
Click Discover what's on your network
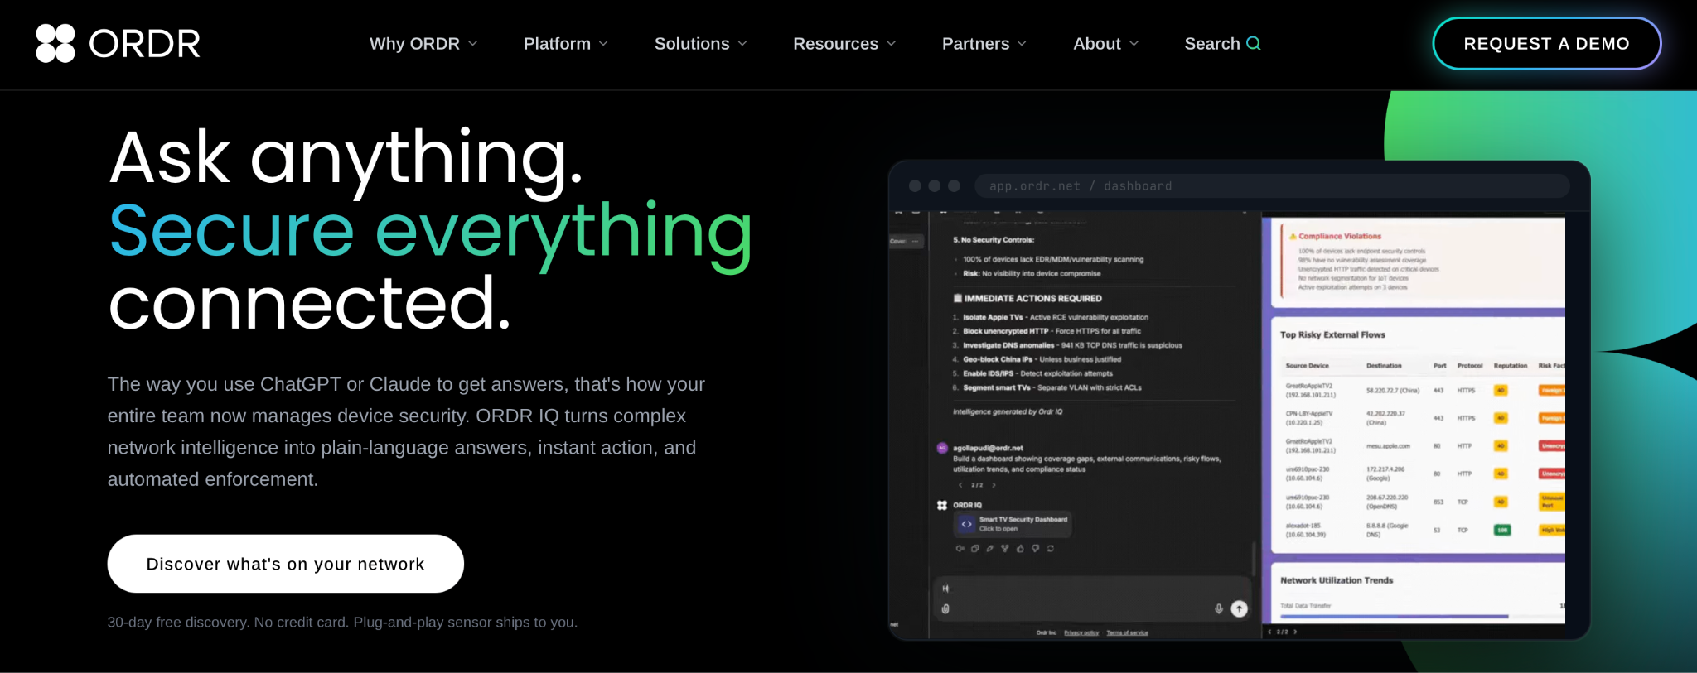[285, 564]
